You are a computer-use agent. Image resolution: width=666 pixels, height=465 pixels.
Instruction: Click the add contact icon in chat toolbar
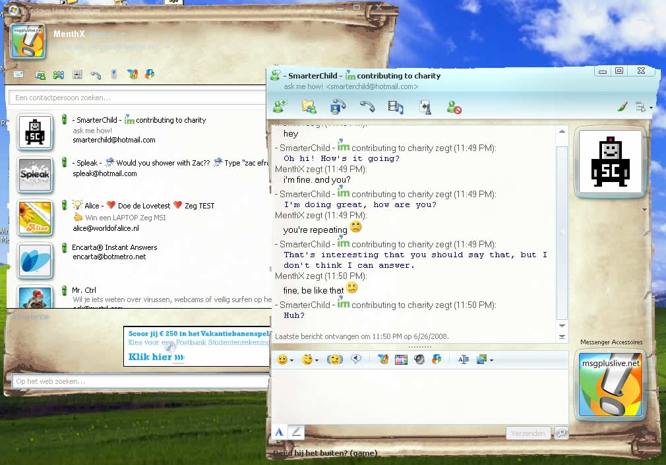coord(280,106)
